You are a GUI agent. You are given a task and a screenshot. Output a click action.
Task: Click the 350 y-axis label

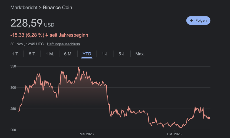pyautogui.click(x=13, y=66)
